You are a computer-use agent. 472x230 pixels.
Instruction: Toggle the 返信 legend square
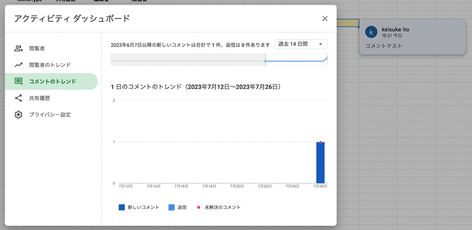click(171, 208)
